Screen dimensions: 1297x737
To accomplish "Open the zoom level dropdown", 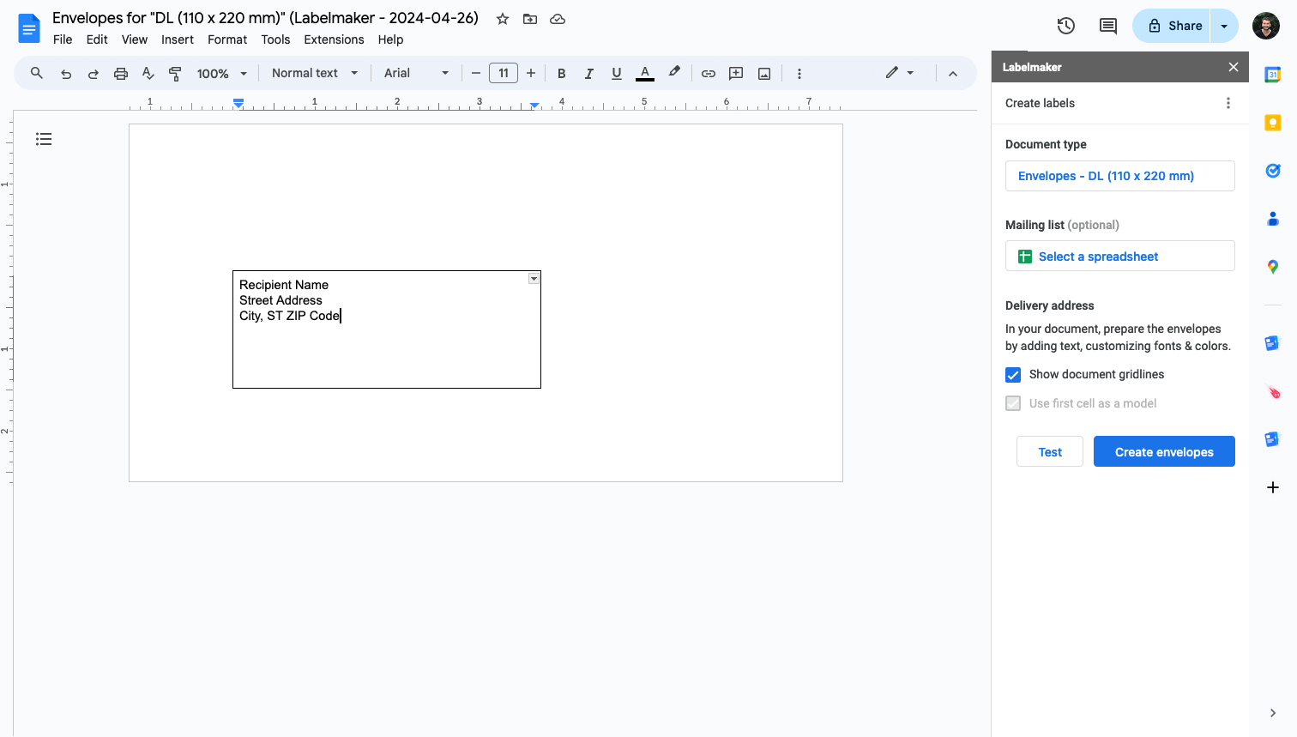I will pos(220,73).
